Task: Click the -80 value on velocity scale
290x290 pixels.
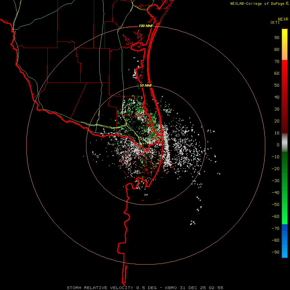Action: [x=275, y=240]
